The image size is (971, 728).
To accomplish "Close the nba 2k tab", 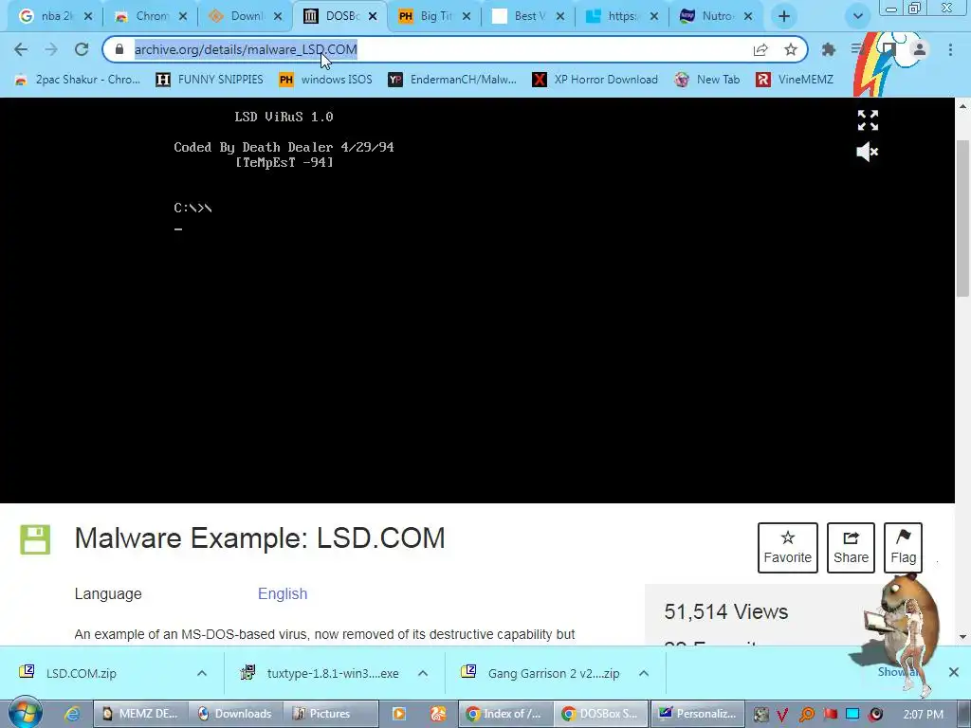I will 88,17.
